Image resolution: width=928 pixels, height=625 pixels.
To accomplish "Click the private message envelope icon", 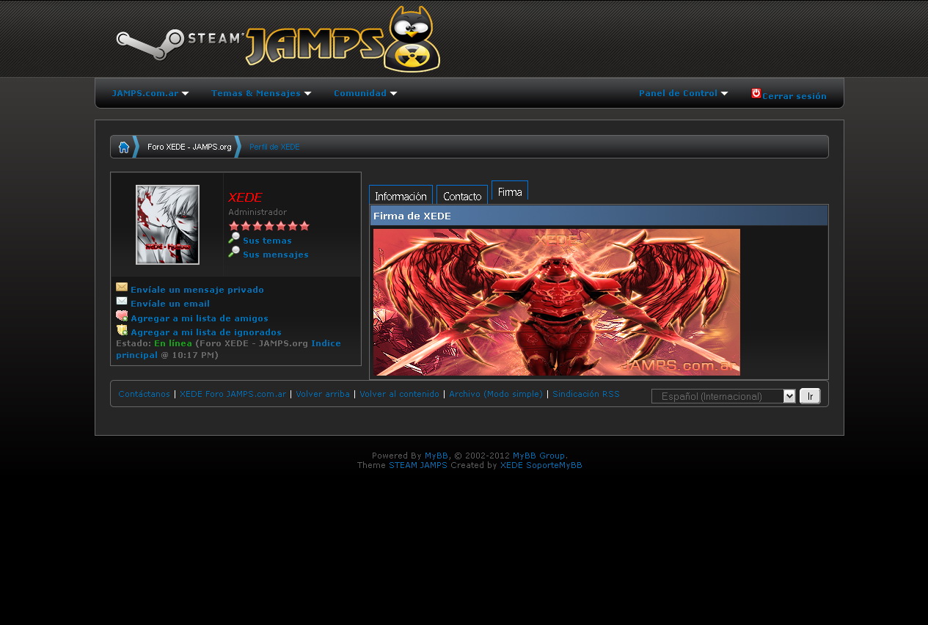I will click(x=122, y=288).
